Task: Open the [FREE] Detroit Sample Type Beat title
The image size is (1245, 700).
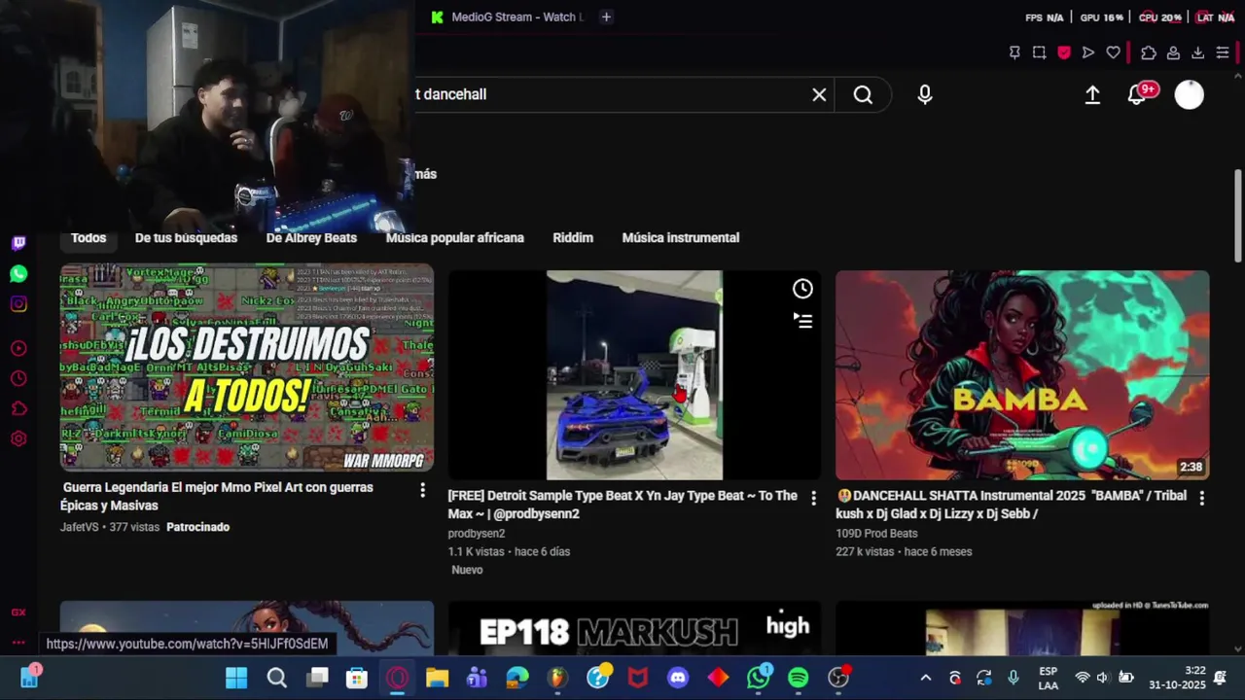Action: tap(622, 505)
